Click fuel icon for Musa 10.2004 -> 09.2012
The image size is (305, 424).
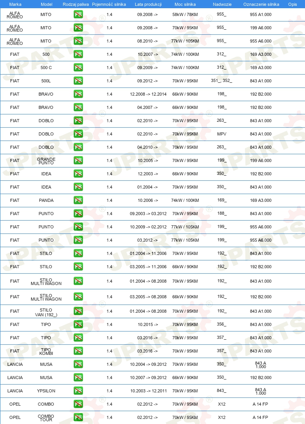coord(78,364)
